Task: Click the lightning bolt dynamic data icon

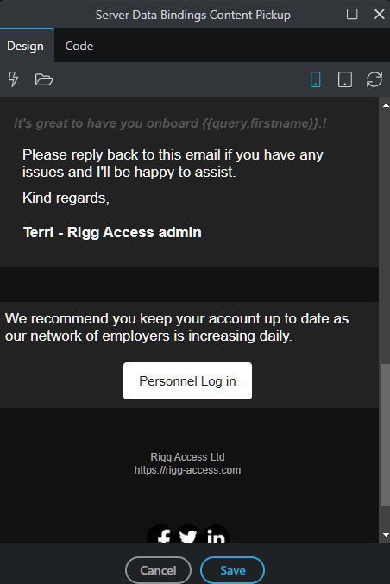Action: click(x=14, y=79)
